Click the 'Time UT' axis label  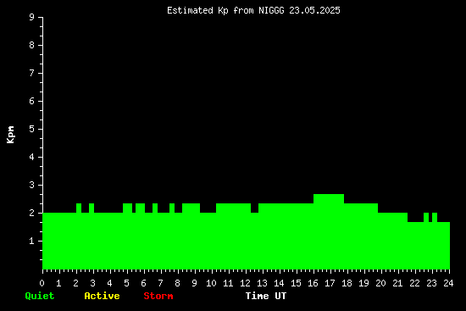(266, 296)
